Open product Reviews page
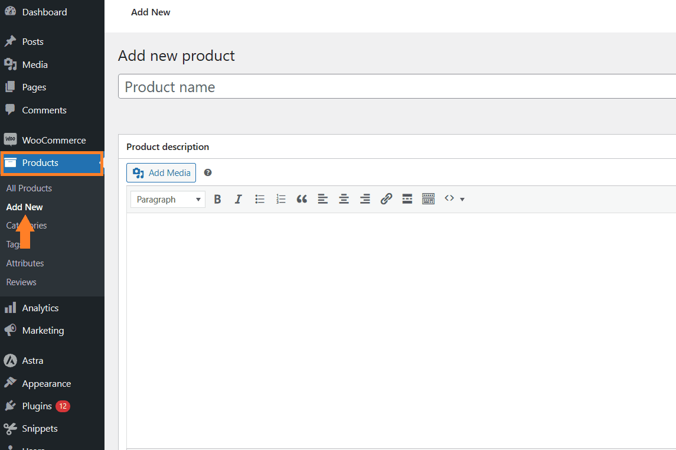 (x=21, y=282)
